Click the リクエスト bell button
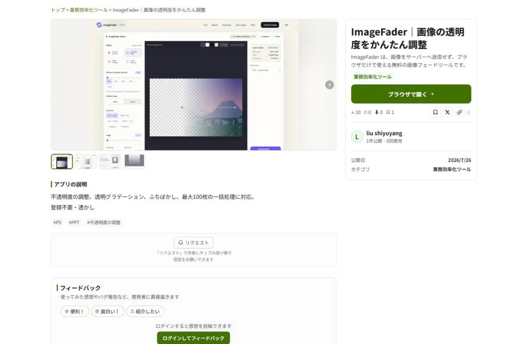 coord(194,243)
